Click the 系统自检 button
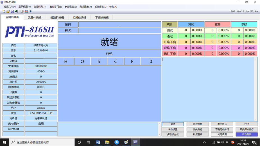 [x=197, y=129]
